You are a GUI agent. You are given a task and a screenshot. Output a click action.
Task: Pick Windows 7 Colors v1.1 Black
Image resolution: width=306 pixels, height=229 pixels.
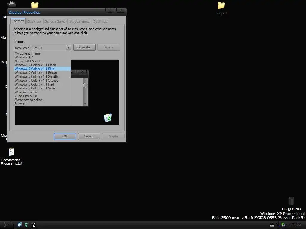tap(42, 65)
